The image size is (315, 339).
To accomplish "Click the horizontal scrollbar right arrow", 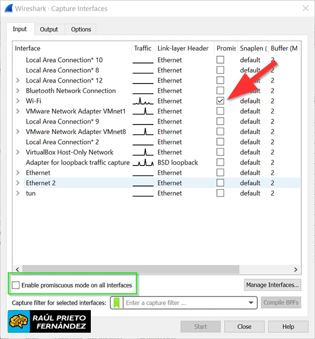I will (x=297, y=269).
